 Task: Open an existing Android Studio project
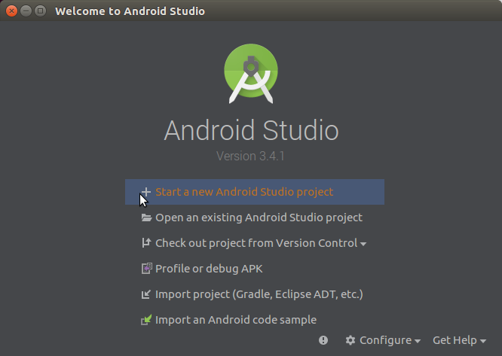[x=259, y=218]
